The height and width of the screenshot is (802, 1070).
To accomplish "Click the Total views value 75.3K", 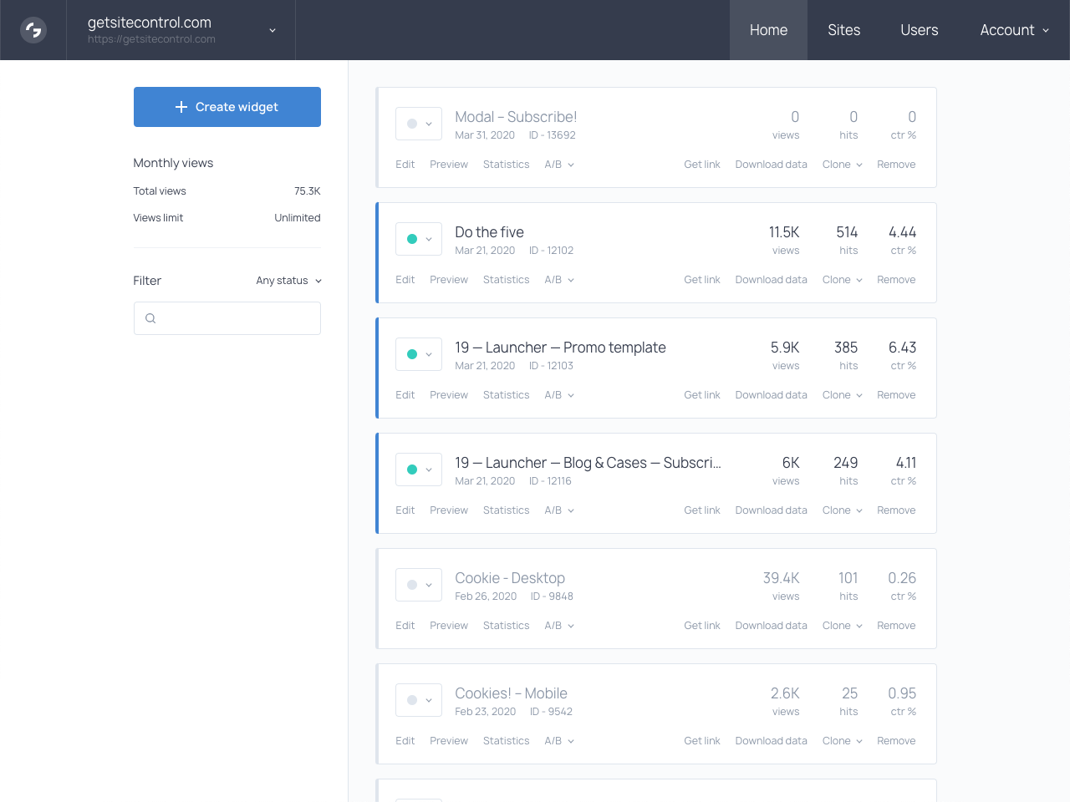I will [307, 191].
